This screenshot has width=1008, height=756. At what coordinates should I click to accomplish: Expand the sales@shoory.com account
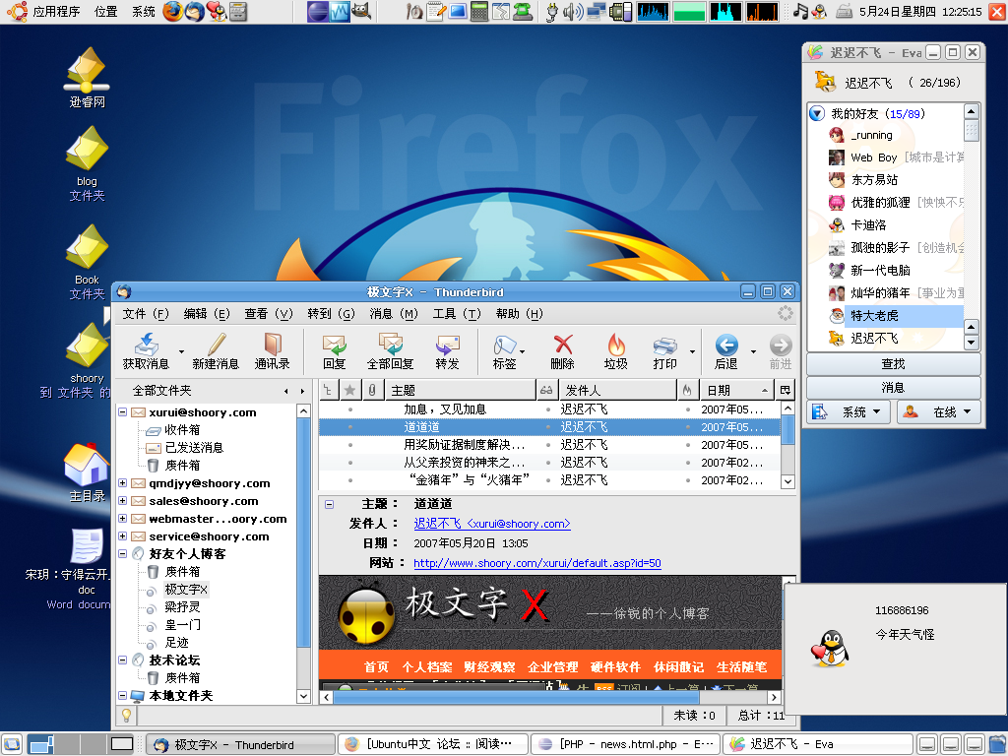click(122, 500)
